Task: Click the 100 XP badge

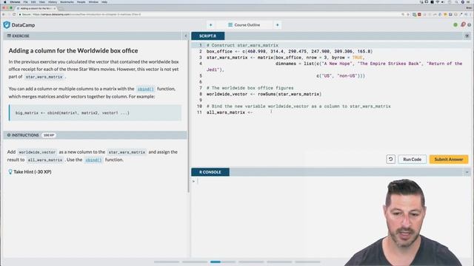Action: click(49, 135)
